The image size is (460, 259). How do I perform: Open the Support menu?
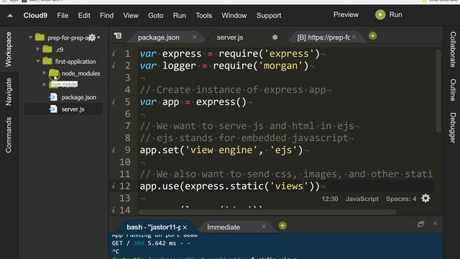point(269,15)
